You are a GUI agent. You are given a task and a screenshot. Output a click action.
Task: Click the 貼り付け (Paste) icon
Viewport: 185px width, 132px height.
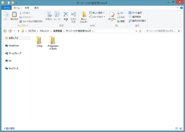[14, 16]
